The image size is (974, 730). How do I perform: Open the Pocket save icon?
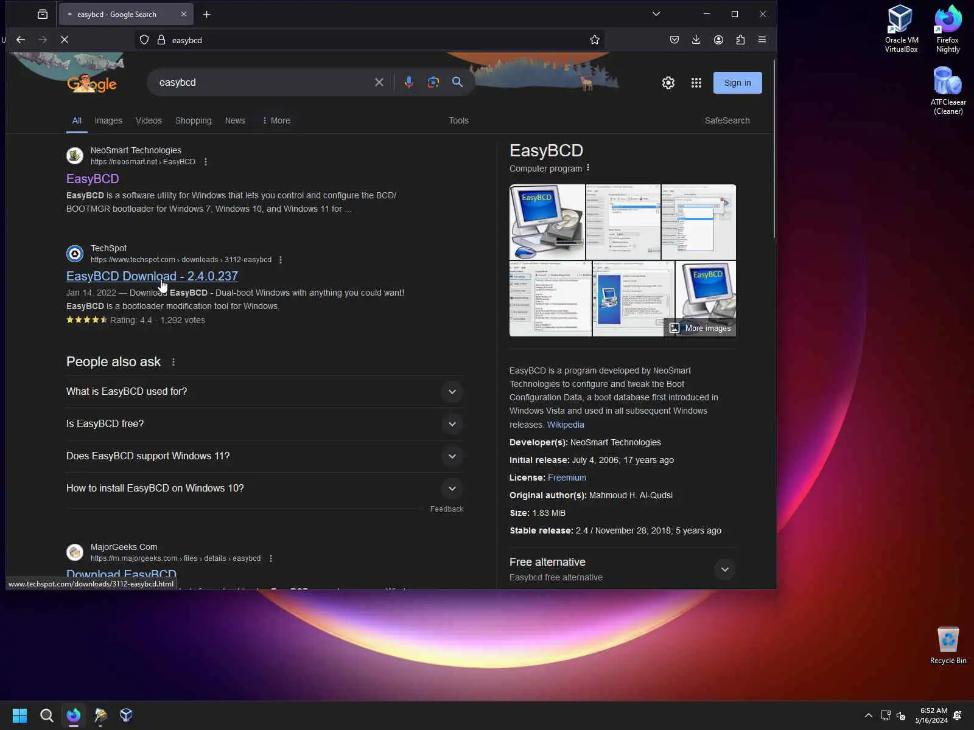(674, 40)
